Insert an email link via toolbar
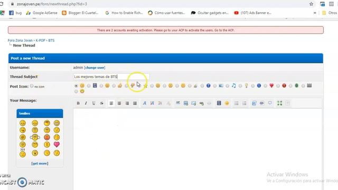Viewport: 338px width, 190px height. (194, 103)
